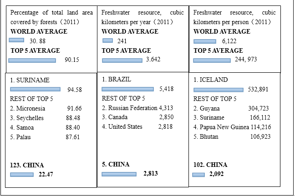
Task: Click the forest coverage percentage panel title
Action: click(51, 17)
